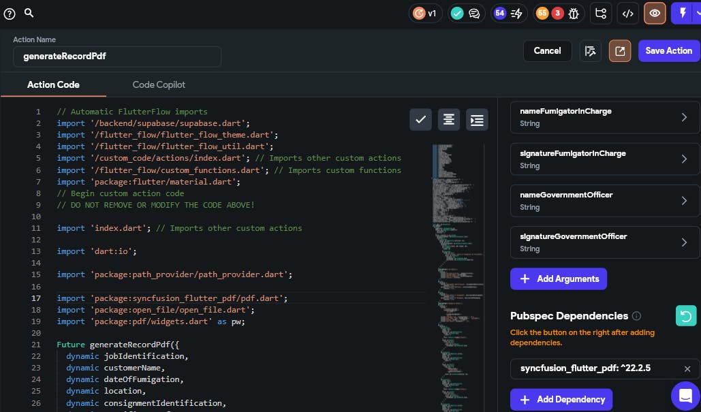Toggle the indent boilerplate icon in editor

[477, 120]
